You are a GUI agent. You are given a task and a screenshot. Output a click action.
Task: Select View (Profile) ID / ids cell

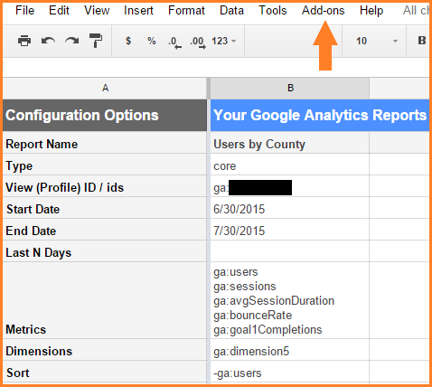[105, 186]
